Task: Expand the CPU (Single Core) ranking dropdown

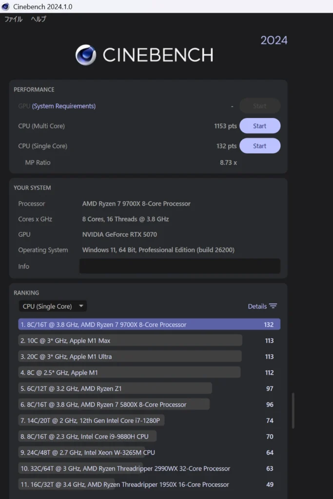Action: coord(53,306)
